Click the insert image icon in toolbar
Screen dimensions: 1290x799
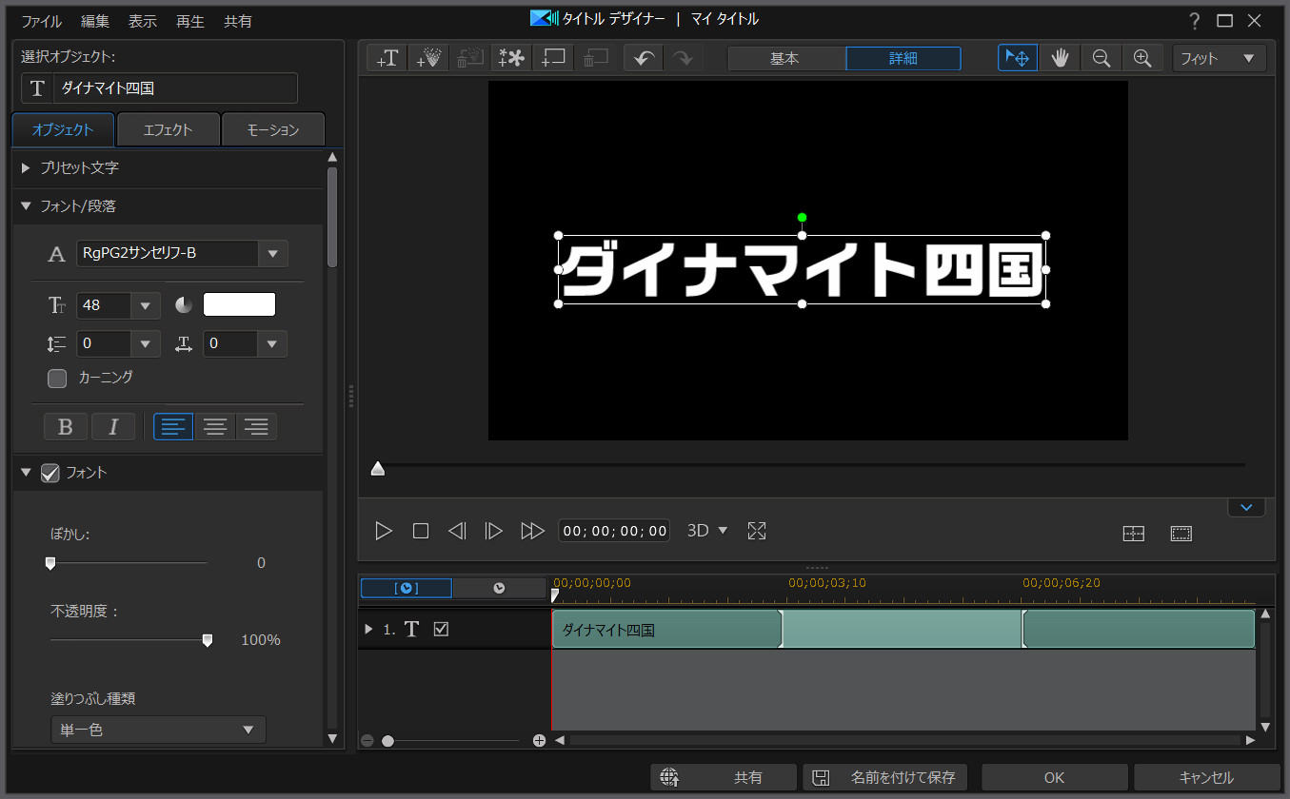click(x=553, y=58)
